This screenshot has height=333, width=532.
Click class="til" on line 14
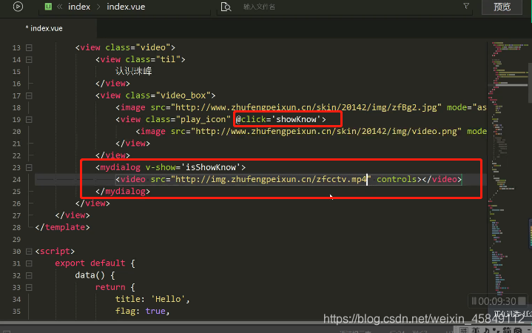[x=153, y=59]
